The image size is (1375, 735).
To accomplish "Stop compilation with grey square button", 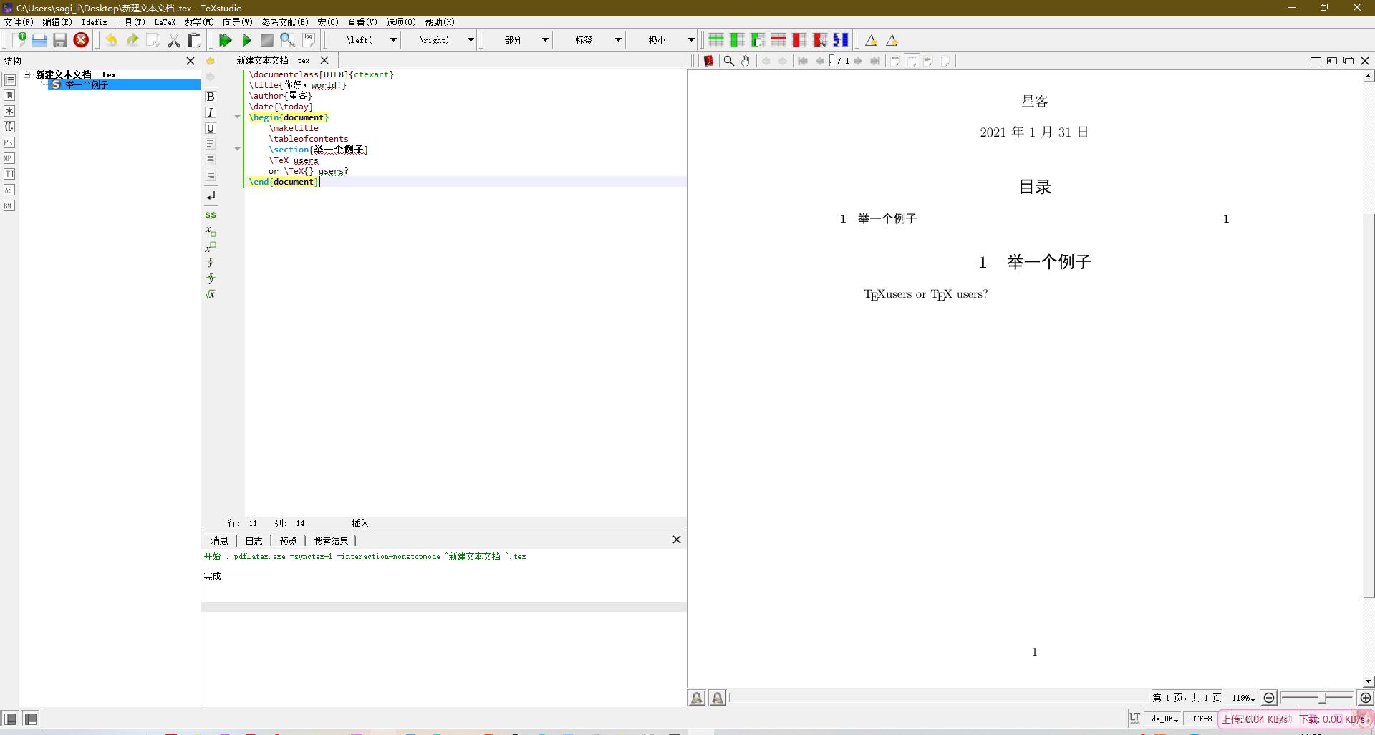I will coord(266,40).
